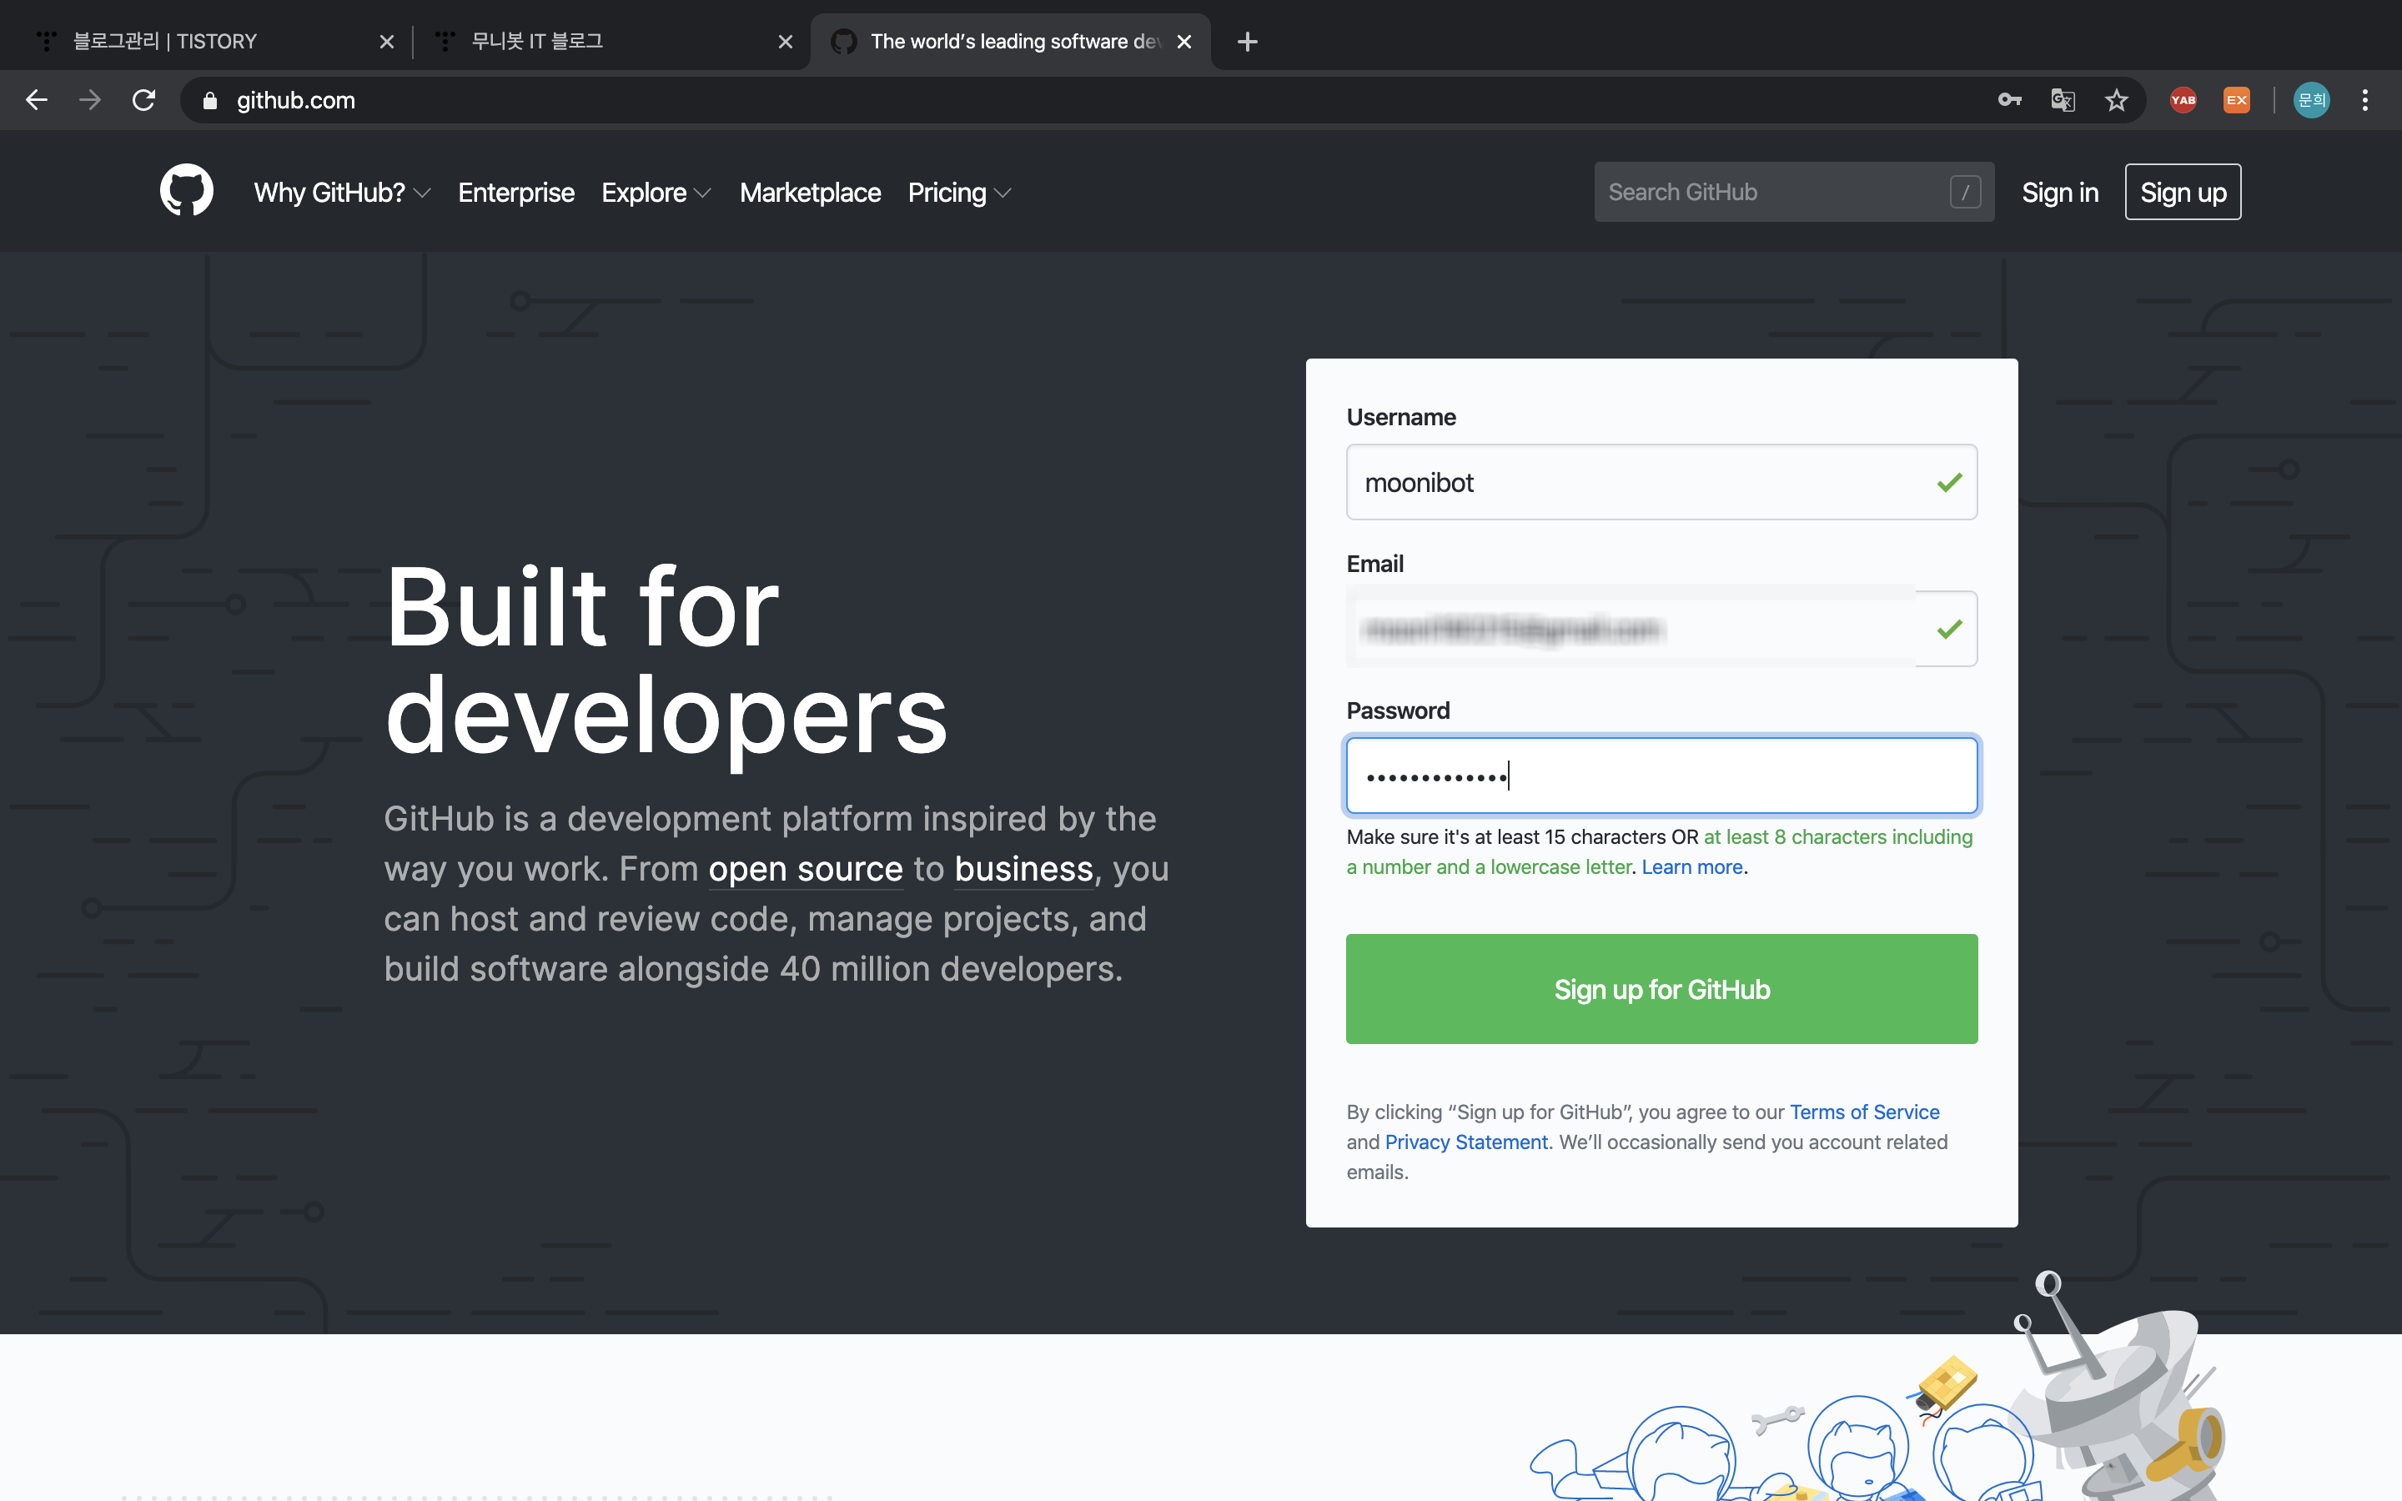Open Chrome three-dot menu
Screen dimensions: 2402x1501
[2365, 100]
